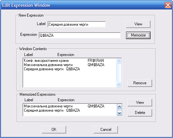The image size is (173, 138).
Task: Select the FR$KRAN row in Window Contents
Action: click(x=69, y=61)
